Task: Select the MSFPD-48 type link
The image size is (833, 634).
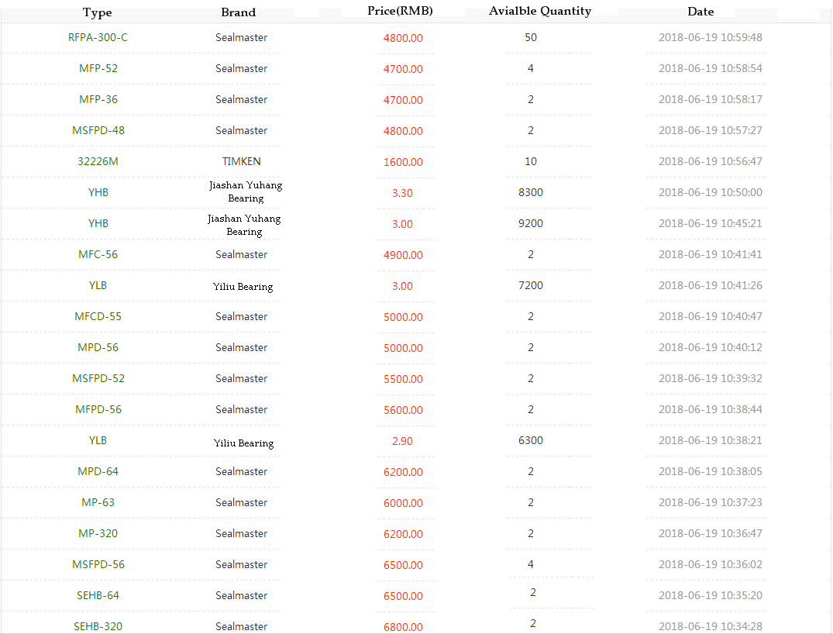Action: click(98, 130)
